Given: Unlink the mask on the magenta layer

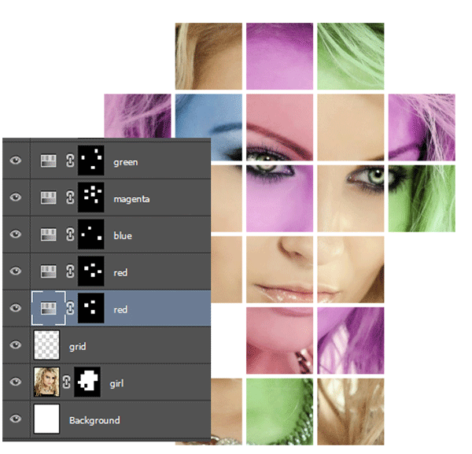Looking at the screenshot, I should [x=68, y=198].
